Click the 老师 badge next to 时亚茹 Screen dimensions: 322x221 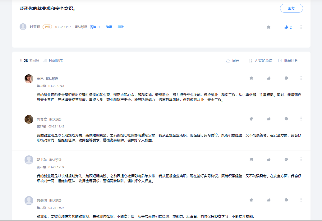pos(47,27)
